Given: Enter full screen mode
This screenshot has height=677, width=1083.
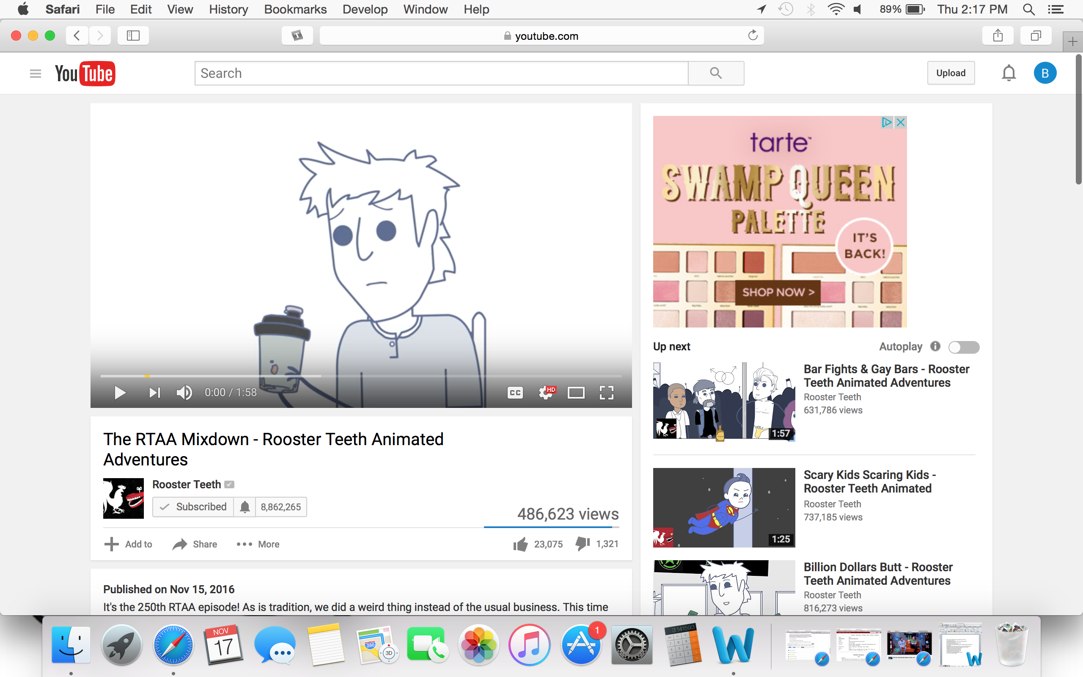Looking at the screenshot, I should (x=606, y=393).
